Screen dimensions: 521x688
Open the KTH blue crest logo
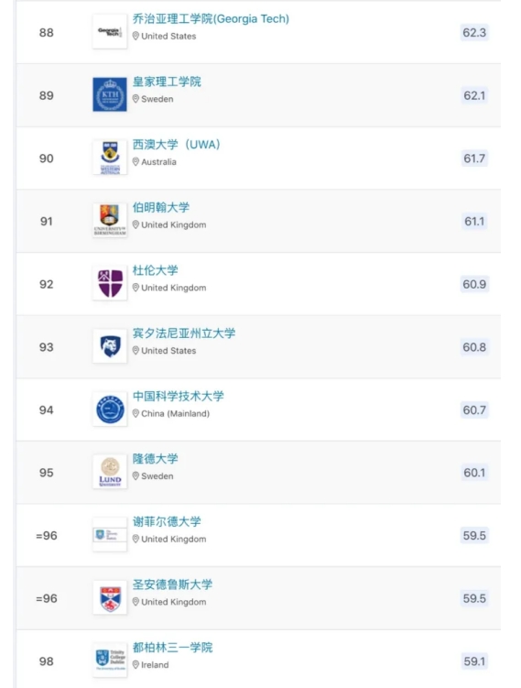pyautogui.click(x=110, y=94)
